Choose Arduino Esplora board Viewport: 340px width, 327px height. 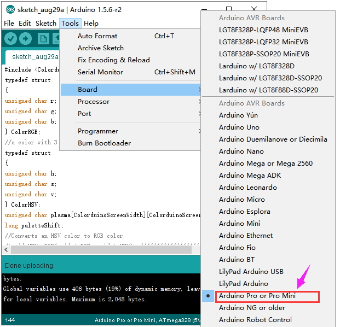tap(268, 212)
